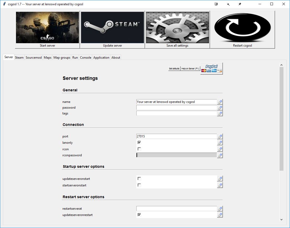Click the Set defaults button
Viewport: 290px width, 228px height.
pos(174,69)
